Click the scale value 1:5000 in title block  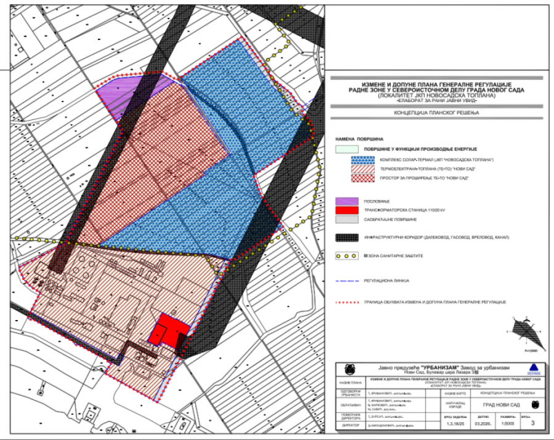click(508, 423)
